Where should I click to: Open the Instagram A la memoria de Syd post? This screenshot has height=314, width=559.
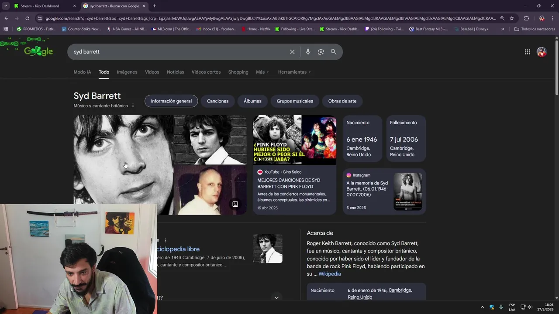pyautogui.click(x=367, y=189)
